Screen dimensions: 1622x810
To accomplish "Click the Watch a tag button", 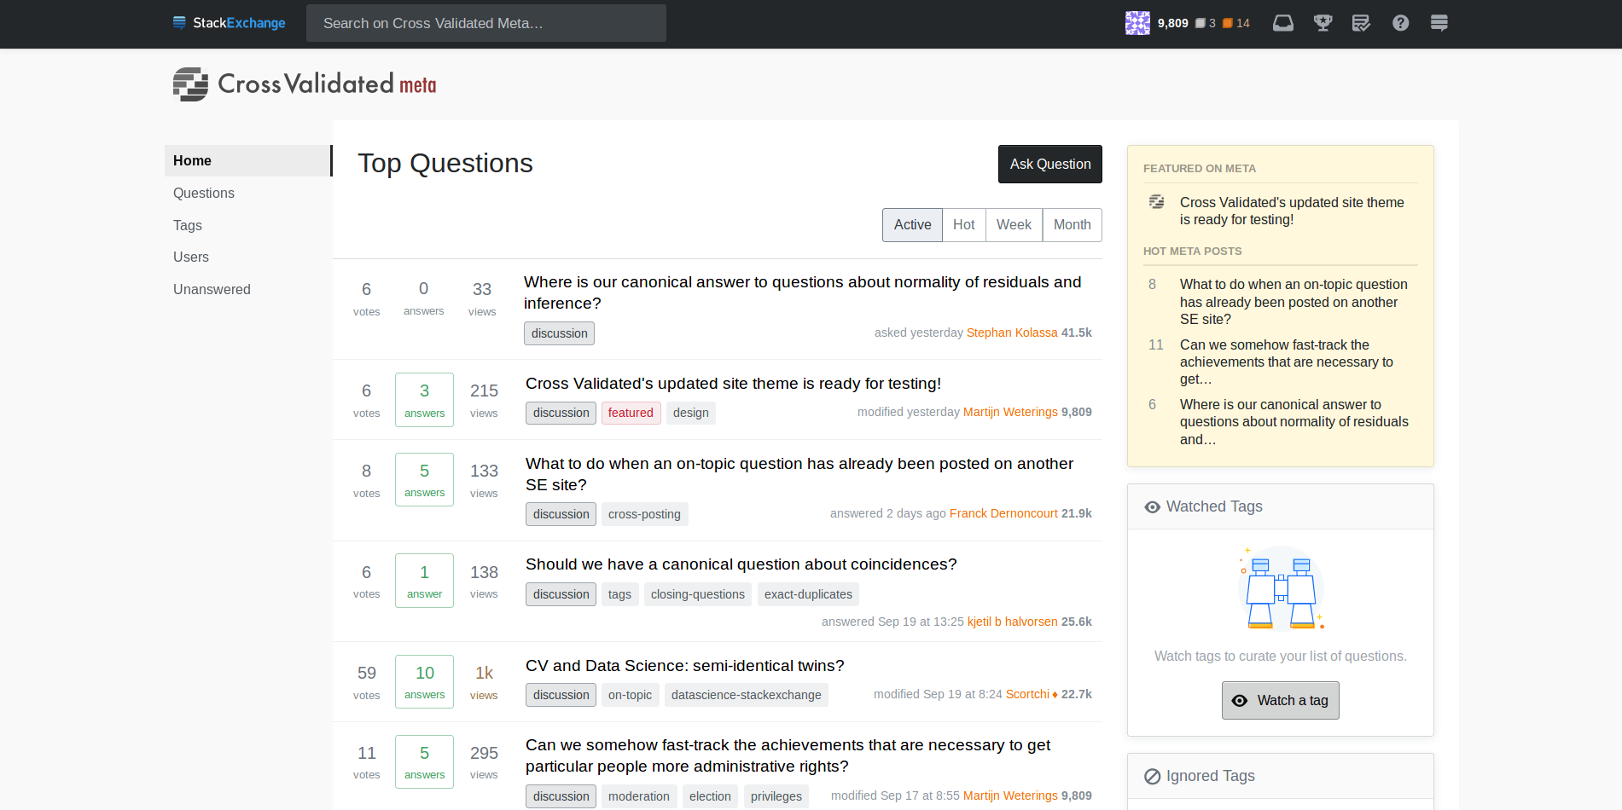I will coord(1280,701).
